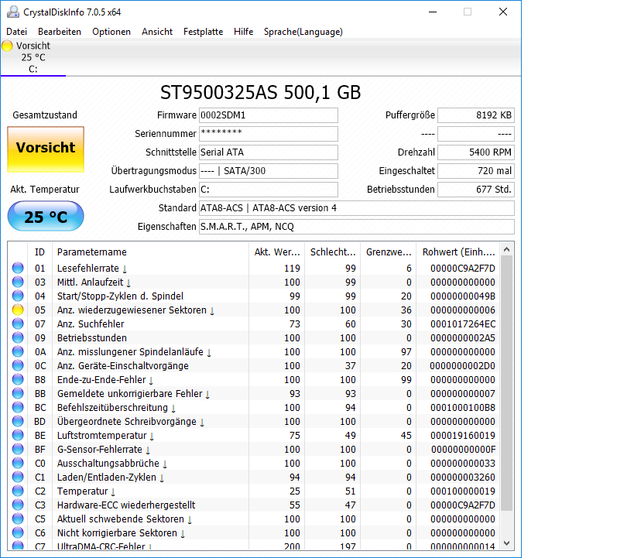The image size is (634, 558).
Task: Click the Firmware field 0002SDM1
Action: [x=269, y=115]
